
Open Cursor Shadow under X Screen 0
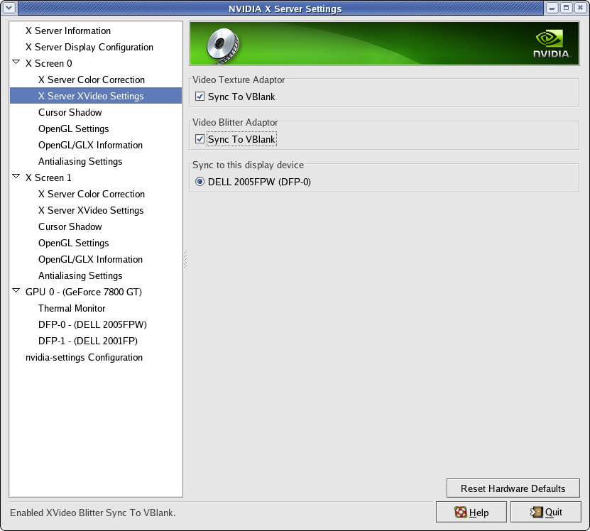[70, 113]
